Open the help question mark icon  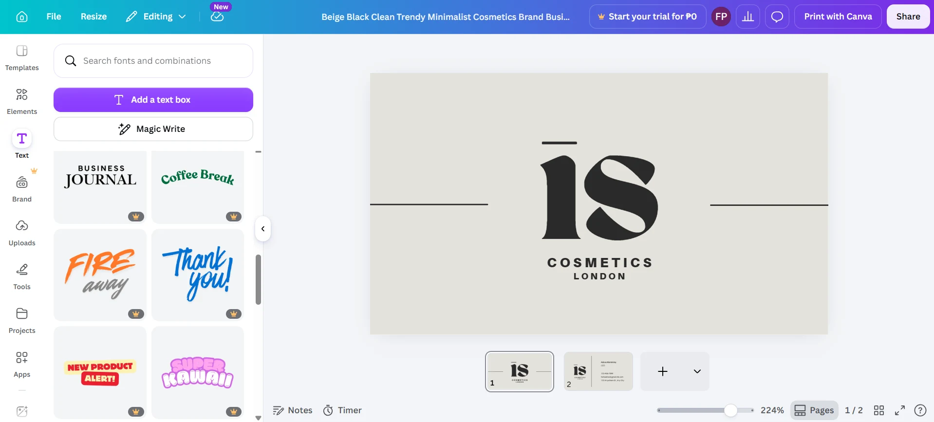[x=920, y=410]
